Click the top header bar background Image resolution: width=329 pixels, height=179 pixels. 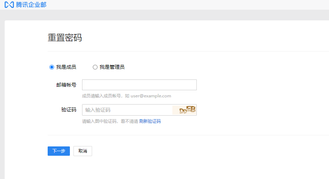(179, 5)
